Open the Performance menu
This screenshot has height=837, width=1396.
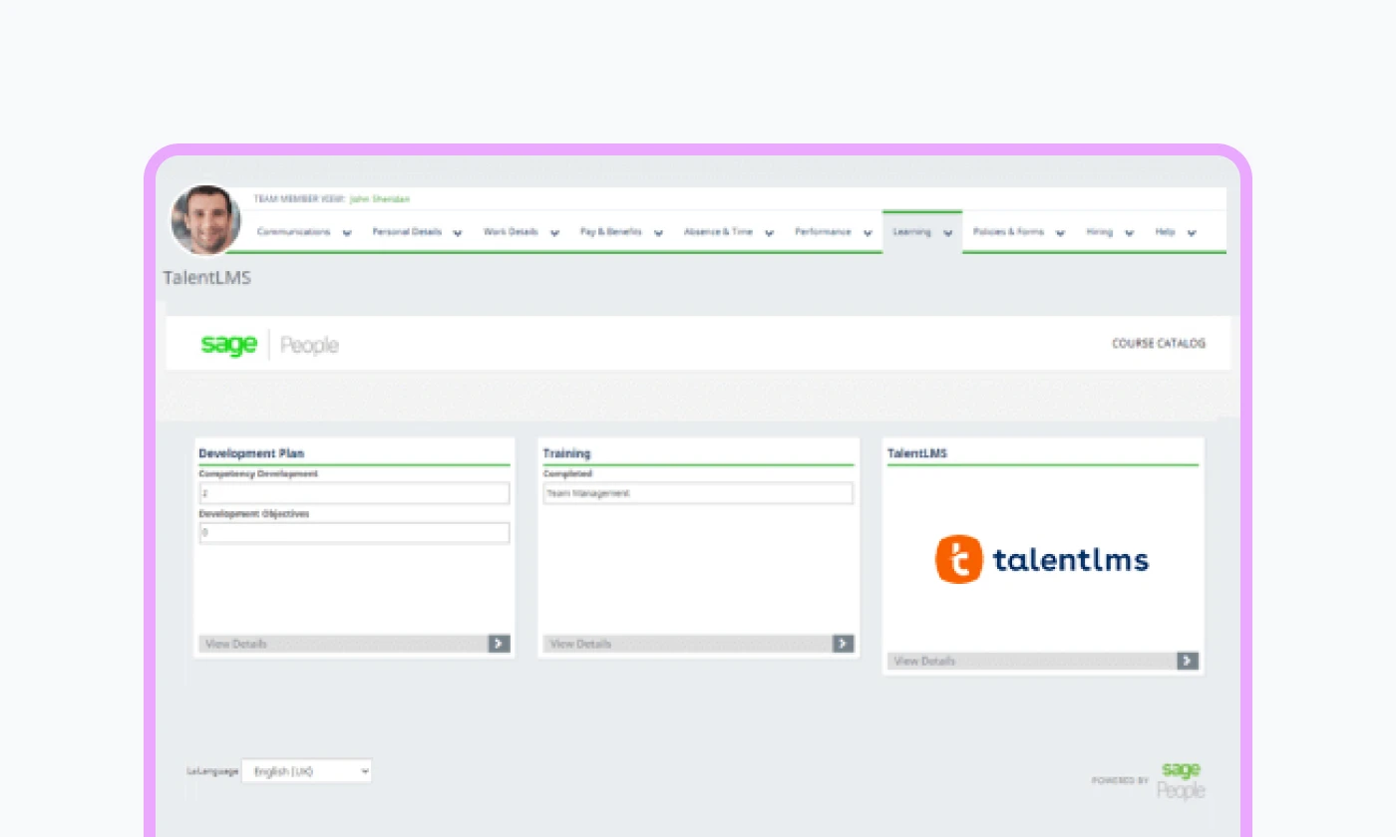tap(823, 232)
